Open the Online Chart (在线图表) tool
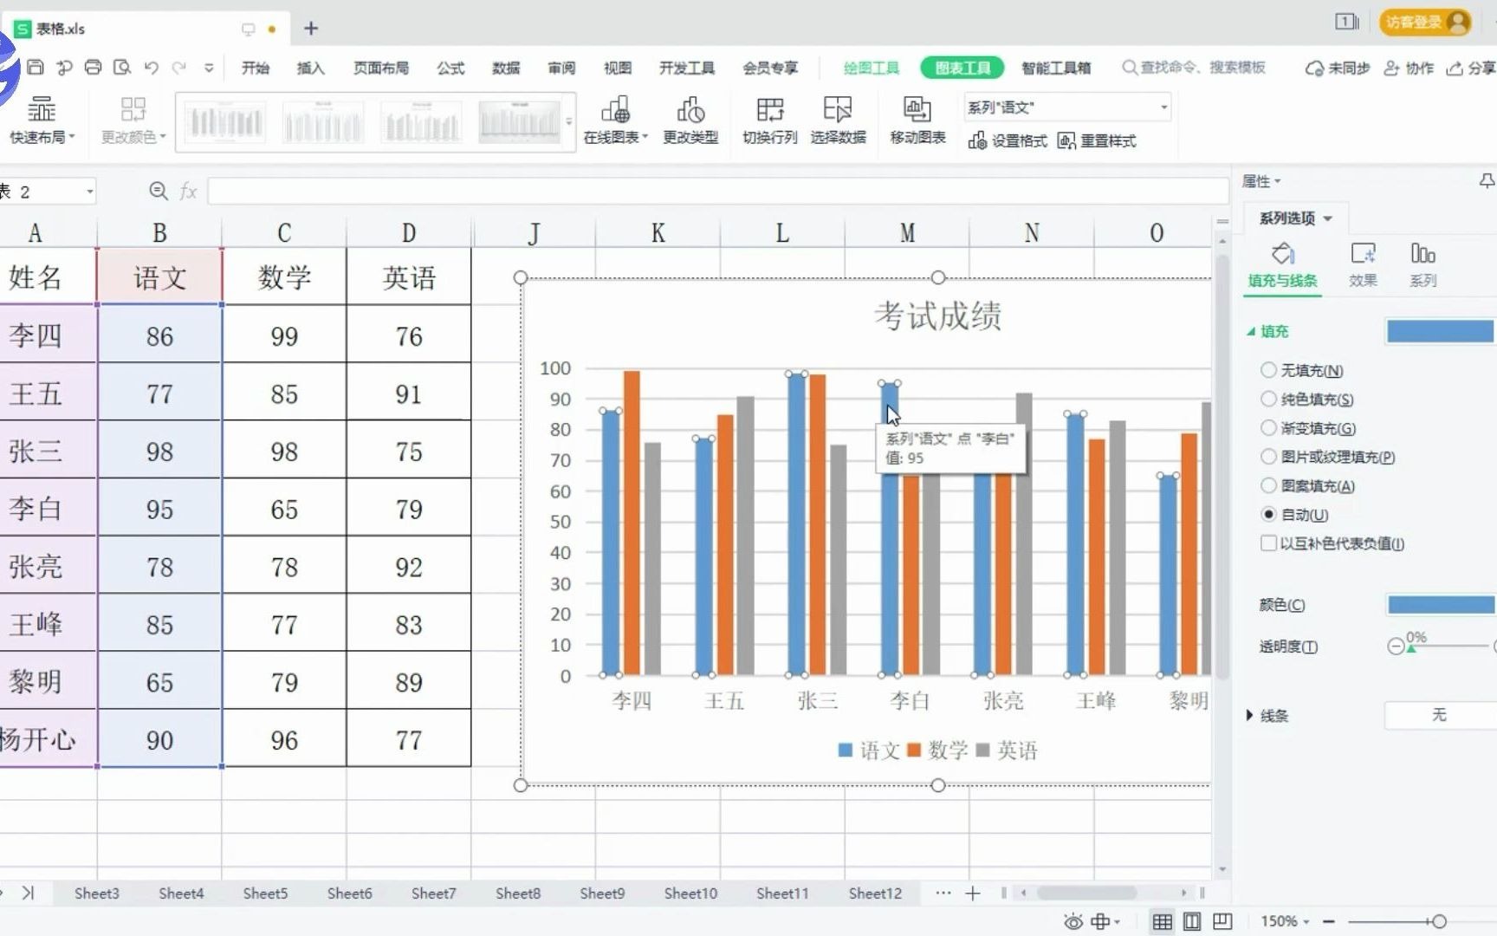 pos(615,120)
